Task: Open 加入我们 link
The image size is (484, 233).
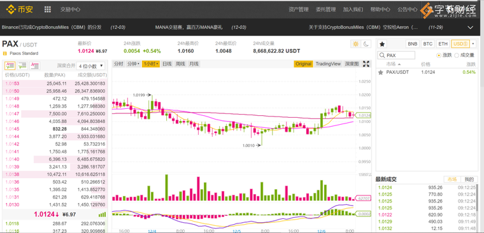Action: (353, 10)
